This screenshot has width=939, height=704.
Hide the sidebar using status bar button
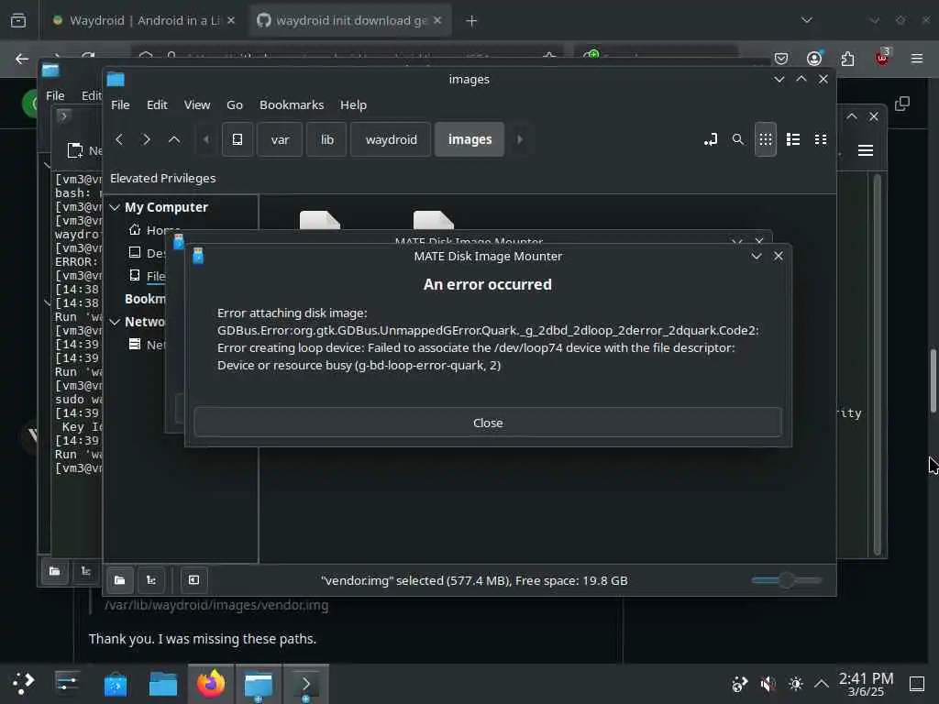tap(194, 580)
